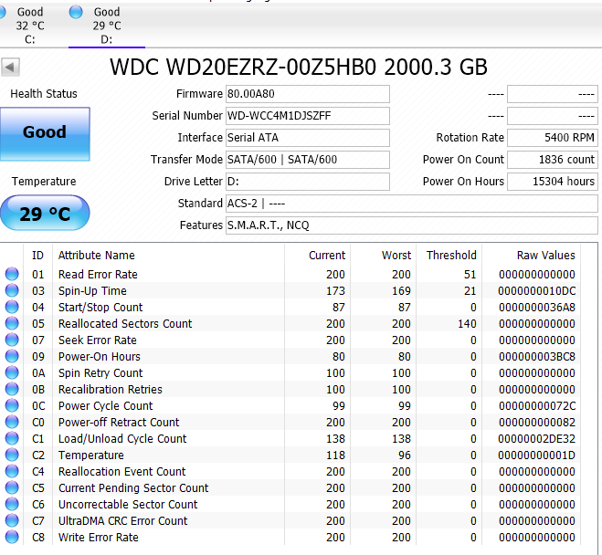Viewport: 602px width, 555px height.
Task: Click the Features field S.M.A.R.T., NCQ
Action: [412, 225]
